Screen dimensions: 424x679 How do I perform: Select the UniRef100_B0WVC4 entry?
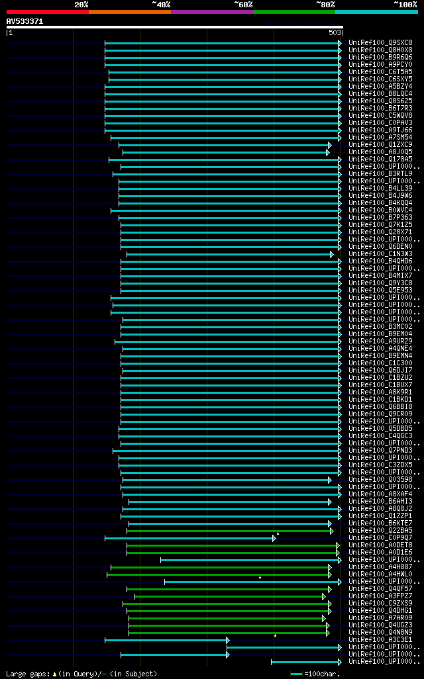pos(381,210)
